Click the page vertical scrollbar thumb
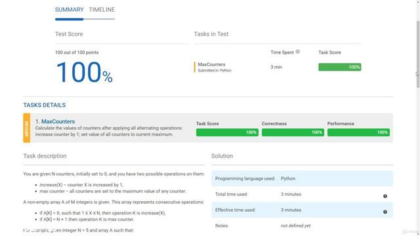The image size is (420, 236). [x=418, y=54]
